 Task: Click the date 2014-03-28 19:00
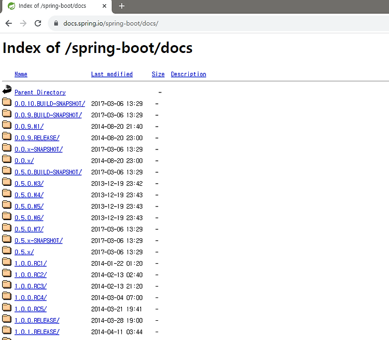117,321
